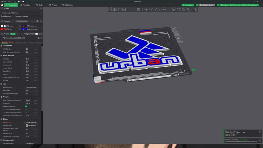Viewport: 263px width, 148px height.
Task: Add a filament with the plus icon
Action: [30, 21]
